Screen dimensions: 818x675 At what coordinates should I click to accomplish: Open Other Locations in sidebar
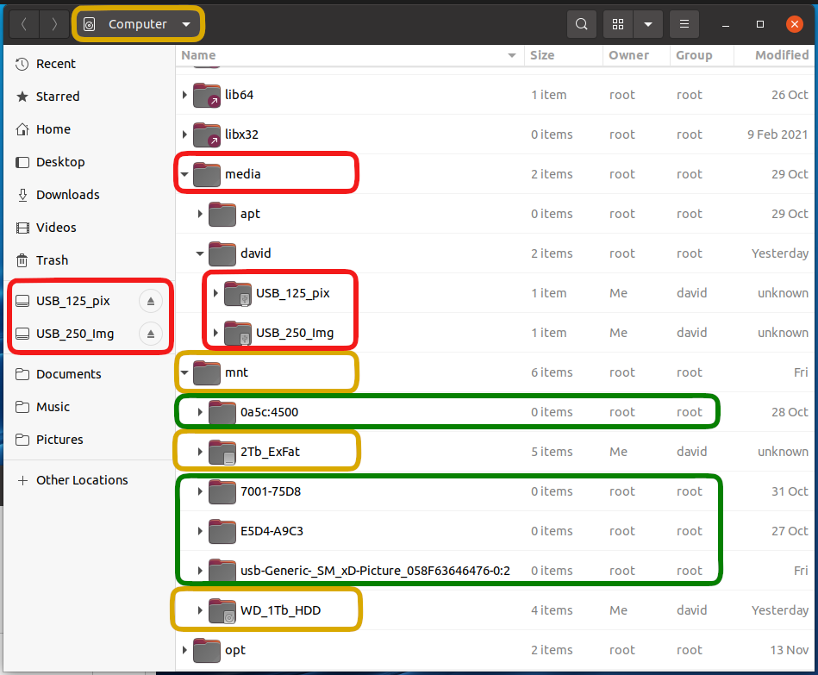[82, 480]
